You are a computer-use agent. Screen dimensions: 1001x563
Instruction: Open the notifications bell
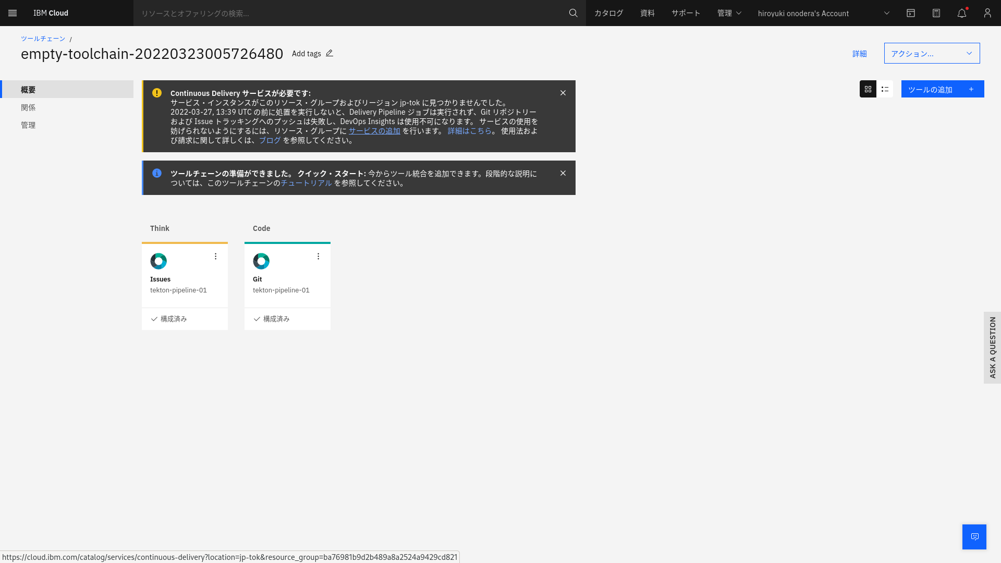click(961, 13)
